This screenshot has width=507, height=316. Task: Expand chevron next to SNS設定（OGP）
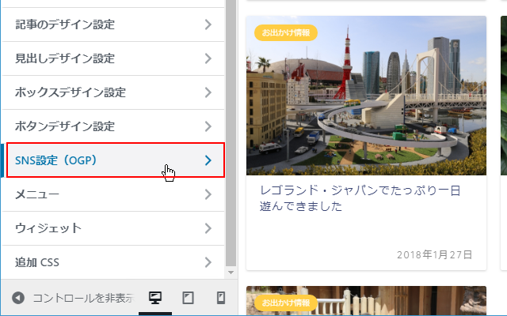[x=208, y=160]
